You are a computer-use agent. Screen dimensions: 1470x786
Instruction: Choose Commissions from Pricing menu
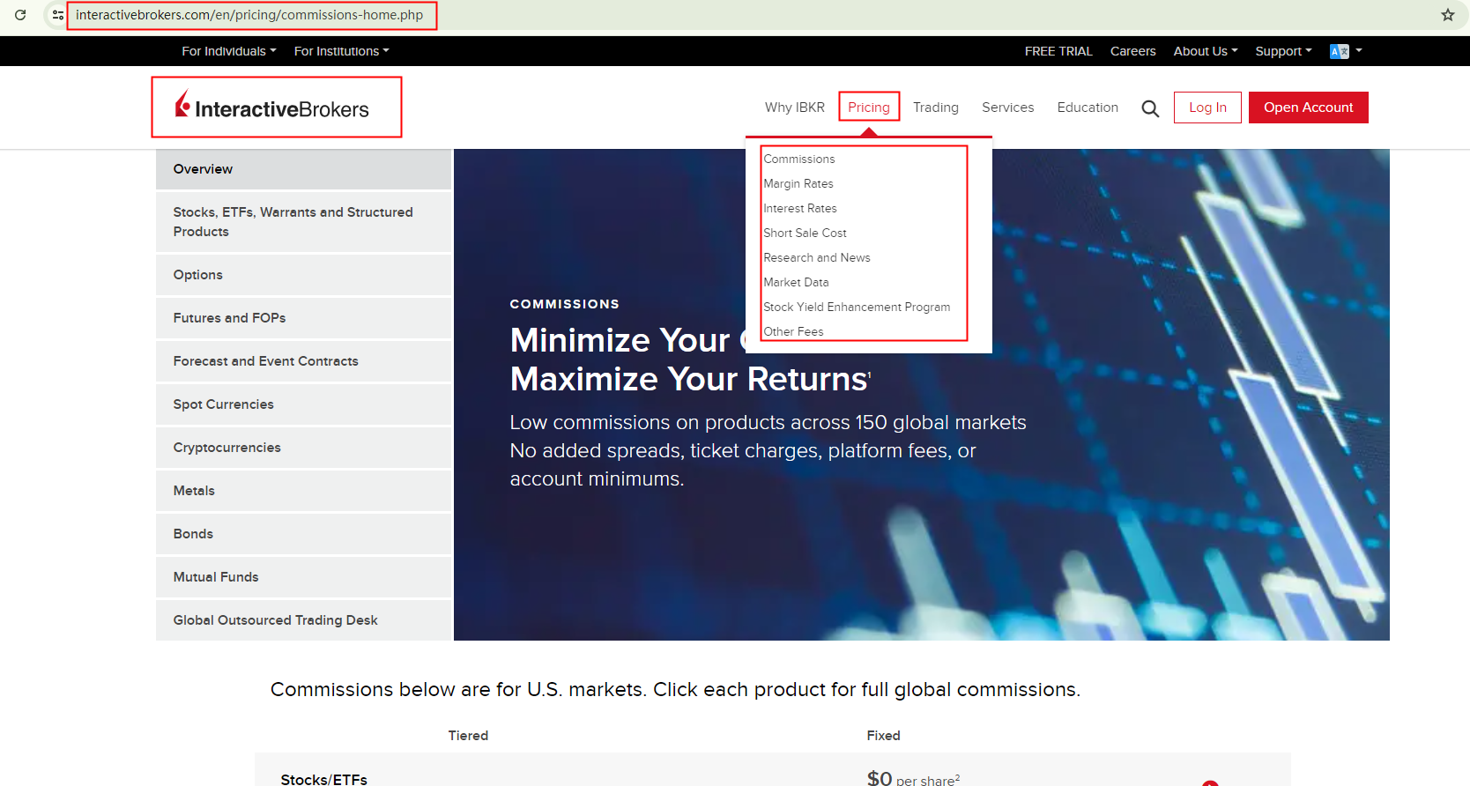click(x=799, y=159)
